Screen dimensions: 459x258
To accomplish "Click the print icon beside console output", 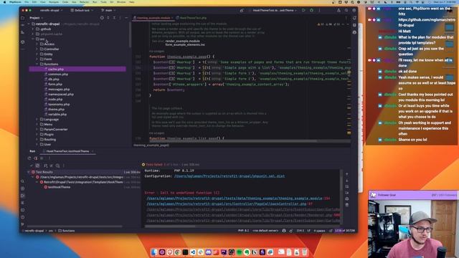I will (x=347, y=199).
